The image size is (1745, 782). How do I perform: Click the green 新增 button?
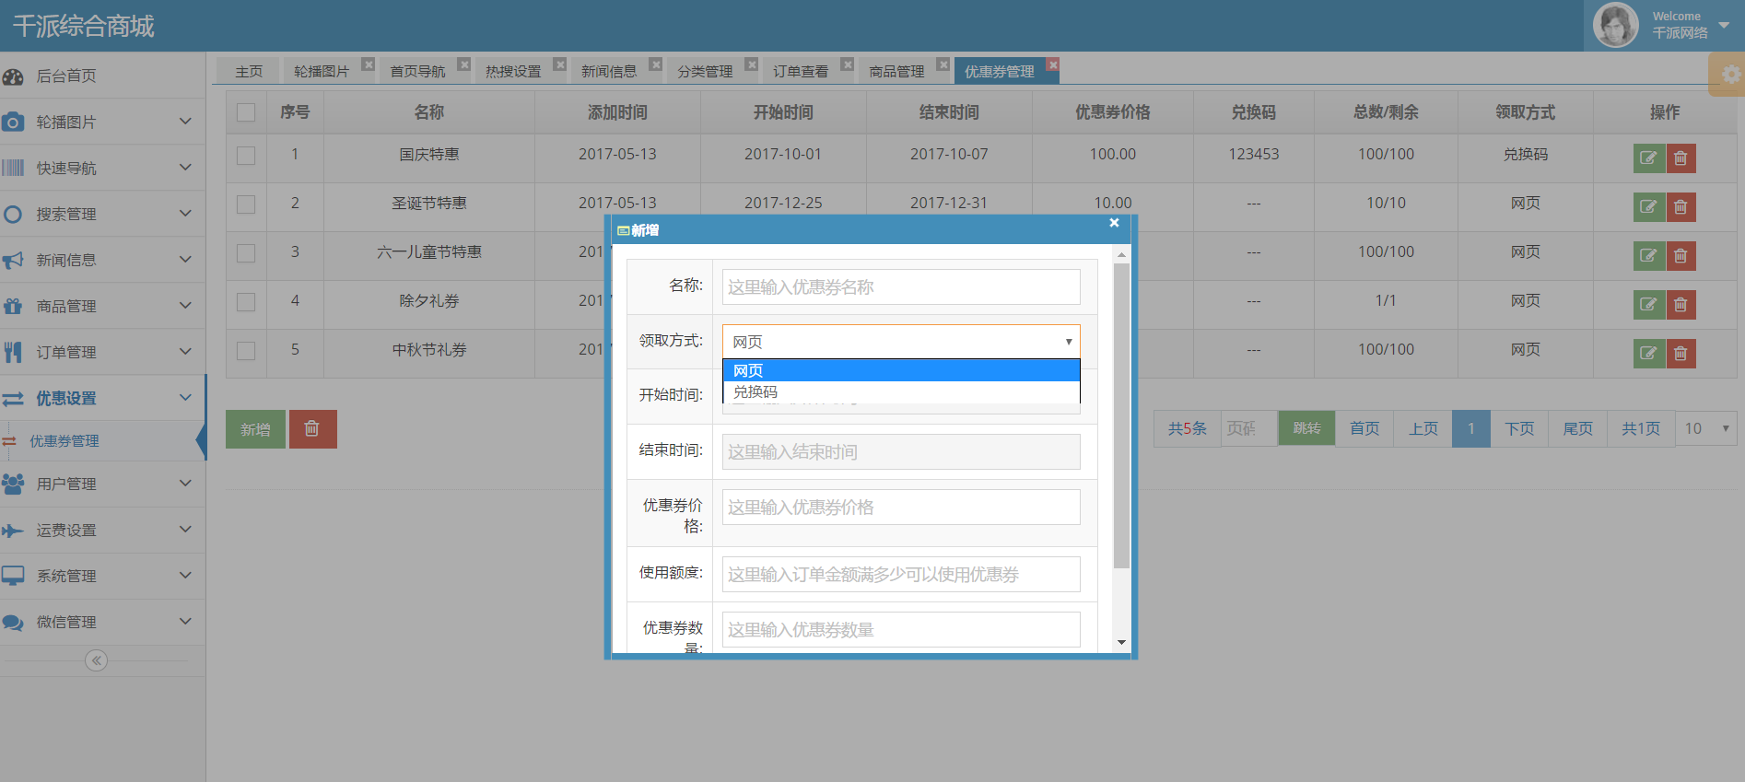pyautogui.click(x=255, y=429)
